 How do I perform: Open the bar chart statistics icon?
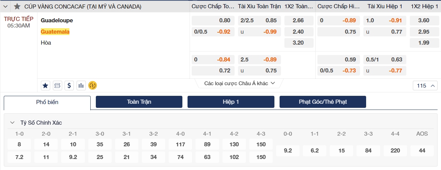(x=81, y=86)
